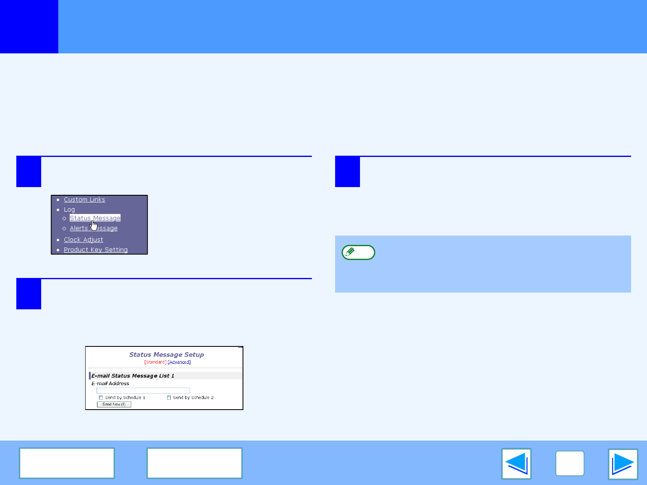Open Product Key Setting link
The height and width of the screenshot is (485, 647).
[x=96, y=249]
